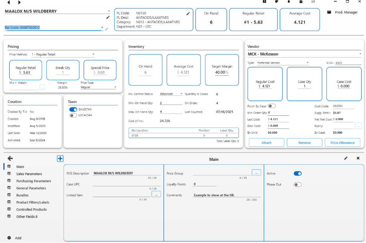Image resolution: width=366 pixels, height=243 pixels.
Task: Enable the Phase Out toggle
Action: pyautogui.click(x=298, y=184)
